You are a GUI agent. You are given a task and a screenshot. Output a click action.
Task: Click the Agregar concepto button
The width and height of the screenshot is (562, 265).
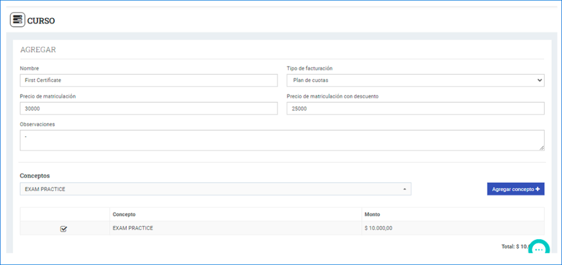pyautogui.click(x=516, y=189)
